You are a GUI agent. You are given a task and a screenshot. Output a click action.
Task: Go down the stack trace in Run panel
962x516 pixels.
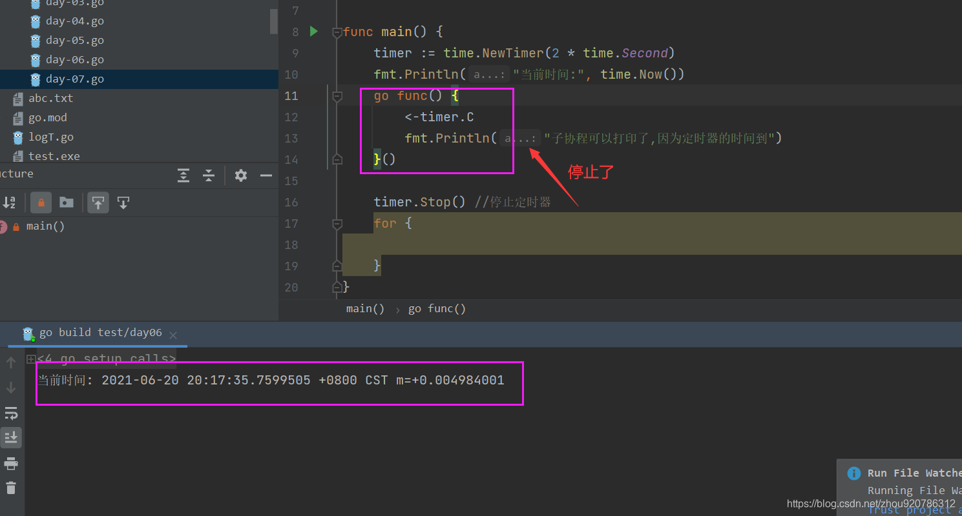pos(11,388)
